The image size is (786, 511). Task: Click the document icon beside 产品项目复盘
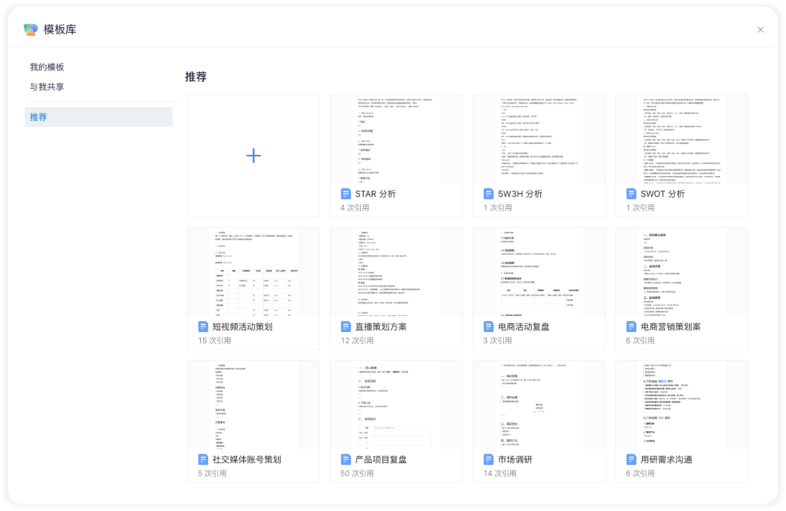(346, 459)
